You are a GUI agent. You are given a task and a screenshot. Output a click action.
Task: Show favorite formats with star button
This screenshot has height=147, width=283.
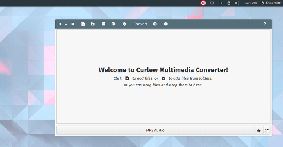coord(259,130)
